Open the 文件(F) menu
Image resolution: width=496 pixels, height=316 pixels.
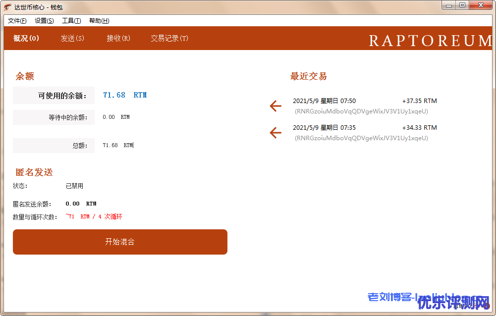pyautogui.click(x=17, y=21)
